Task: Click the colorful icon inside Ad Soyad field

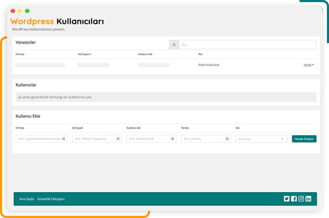Action: [118, 138]
